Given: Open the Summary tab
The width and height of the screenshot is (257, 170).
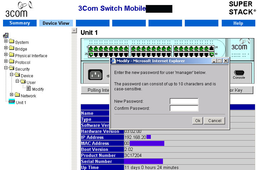Looking at the screenshot, I should click(20, 23).
